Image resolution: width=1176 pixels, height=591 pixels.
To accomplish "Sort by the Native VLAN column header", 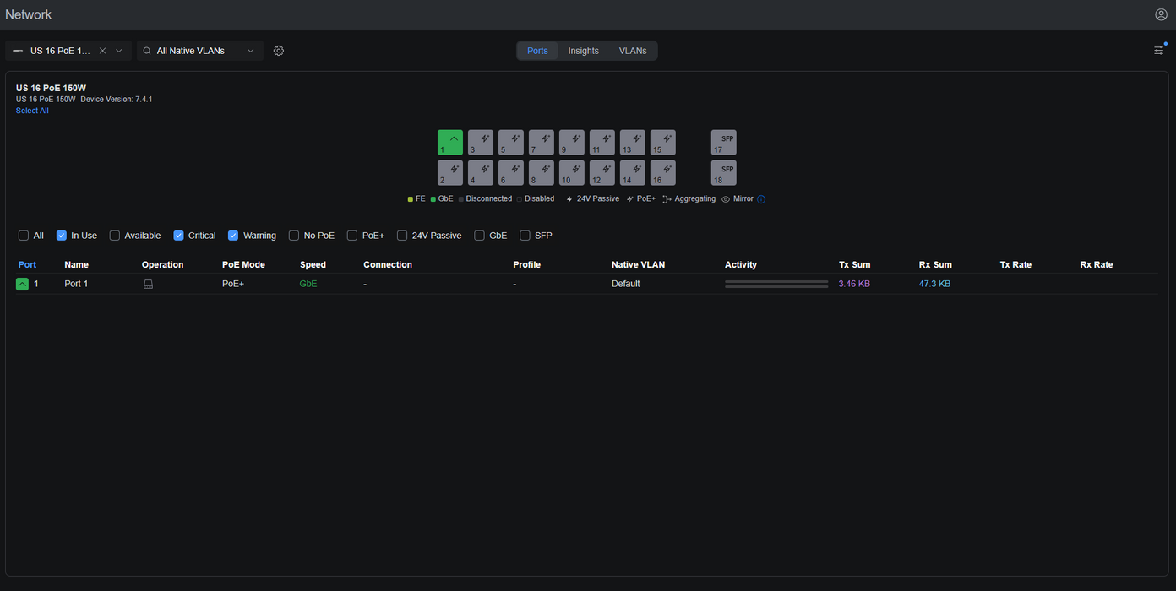I will [x=638, y=264].
